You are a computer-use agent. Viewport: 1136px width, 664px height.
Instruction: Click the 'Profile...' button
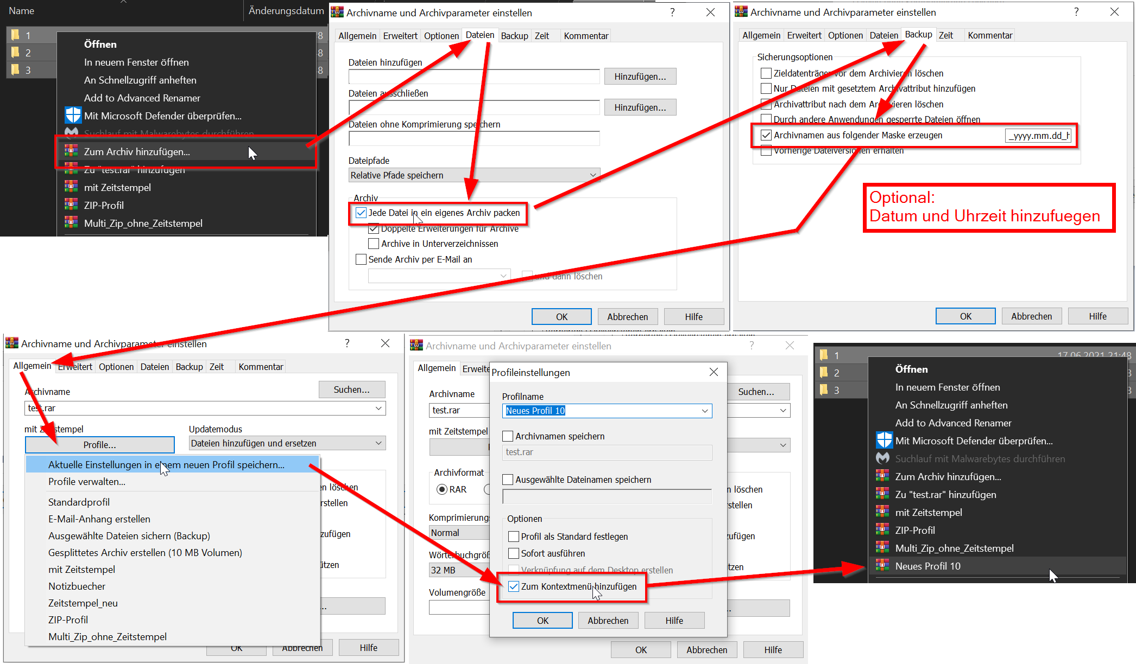pyautogui.click(x=99, y=445)
